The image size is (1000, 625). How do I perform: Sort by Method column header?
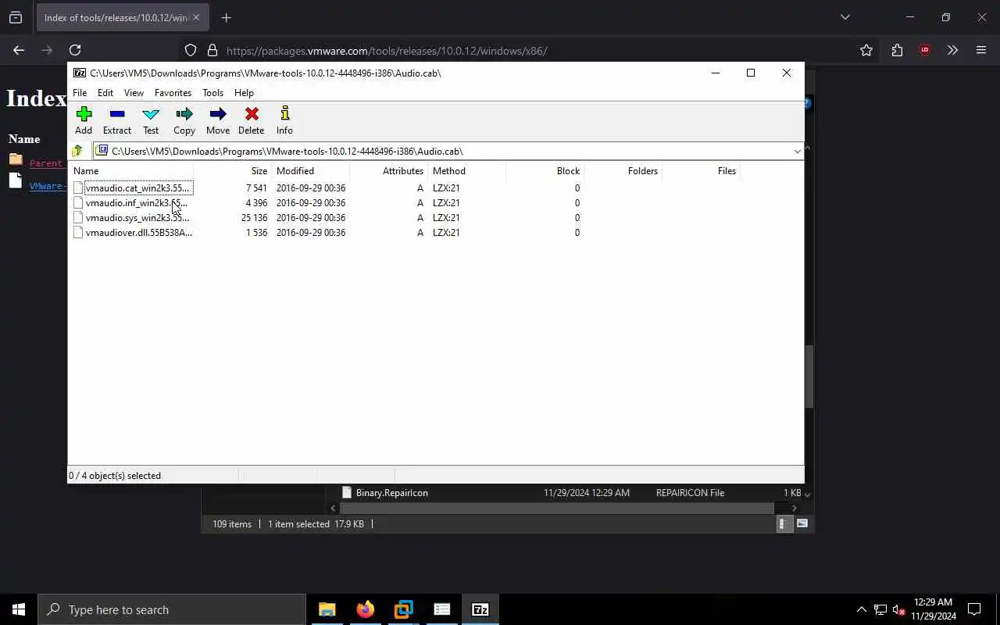tap(466, 171)
